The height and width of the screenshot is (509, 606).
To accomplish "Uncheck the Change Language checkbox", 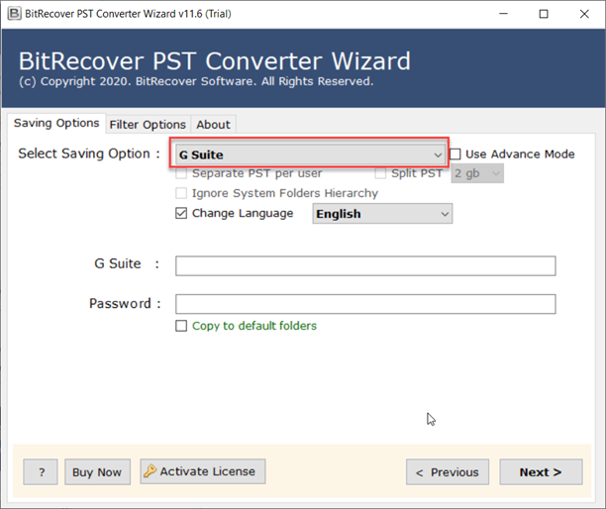I will tap(181, 213).
